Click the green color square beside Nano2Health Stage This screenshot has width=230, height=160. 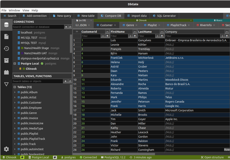point(22,48)
